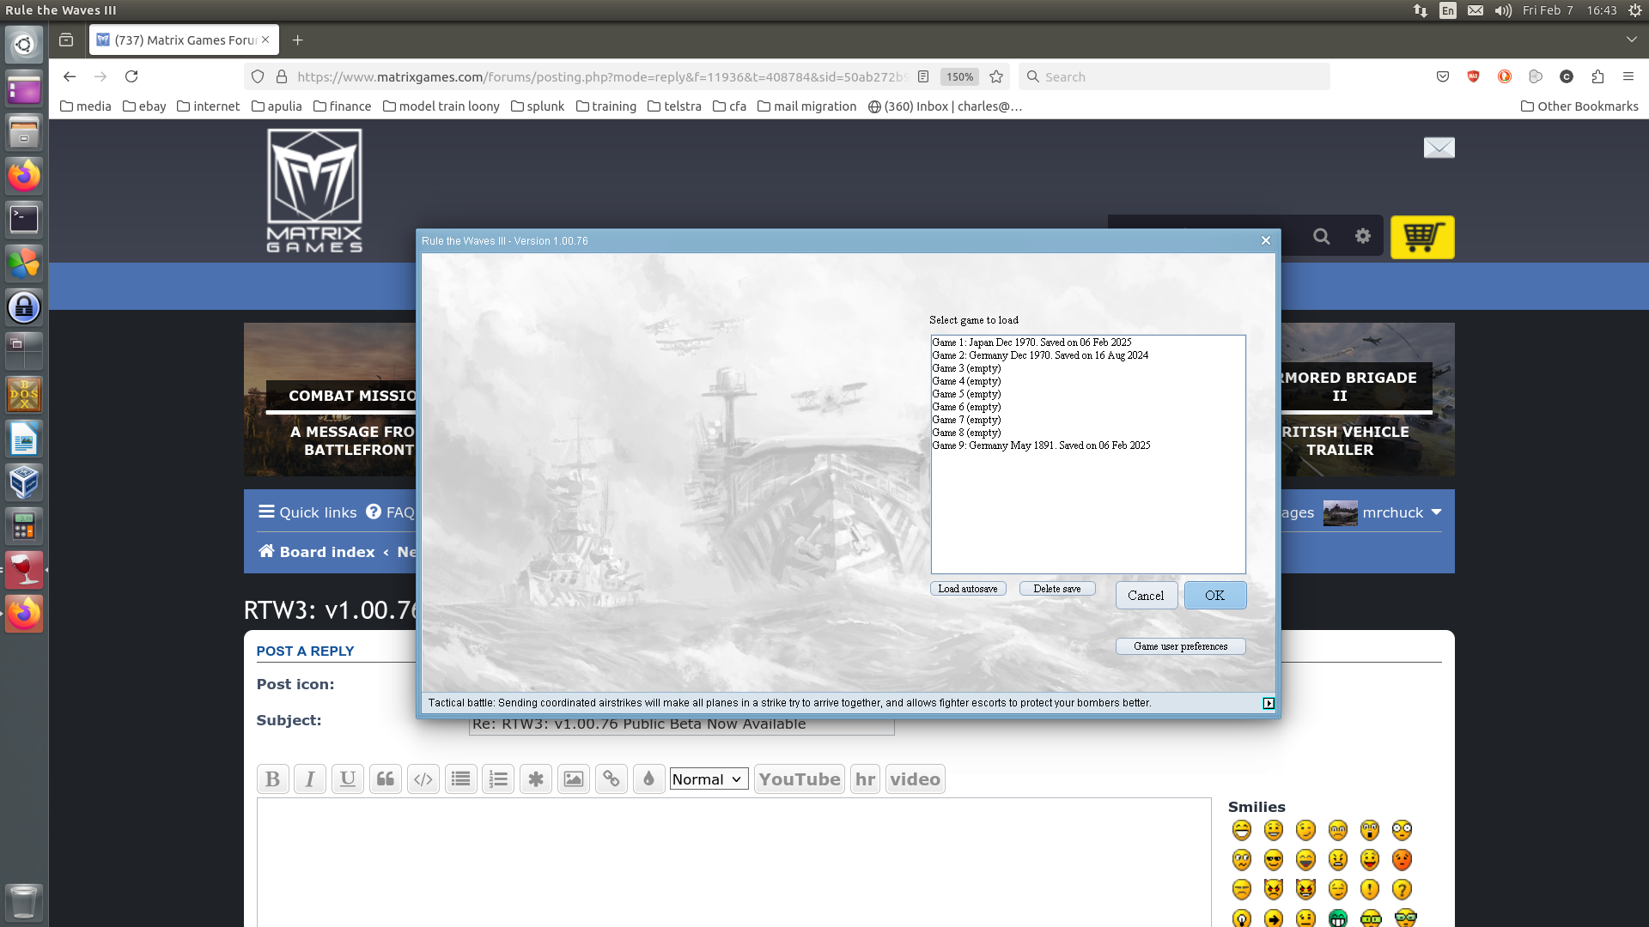
Task: Open 150% zoom level indicator
Action: click(x=959, y=76)
